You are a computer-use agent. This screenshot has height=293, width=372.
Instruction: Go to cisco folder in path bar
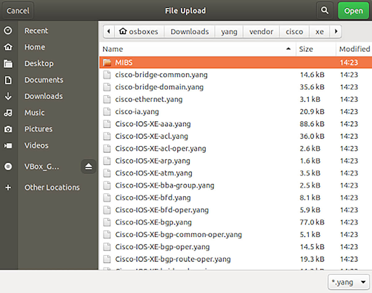coord(294,31)
